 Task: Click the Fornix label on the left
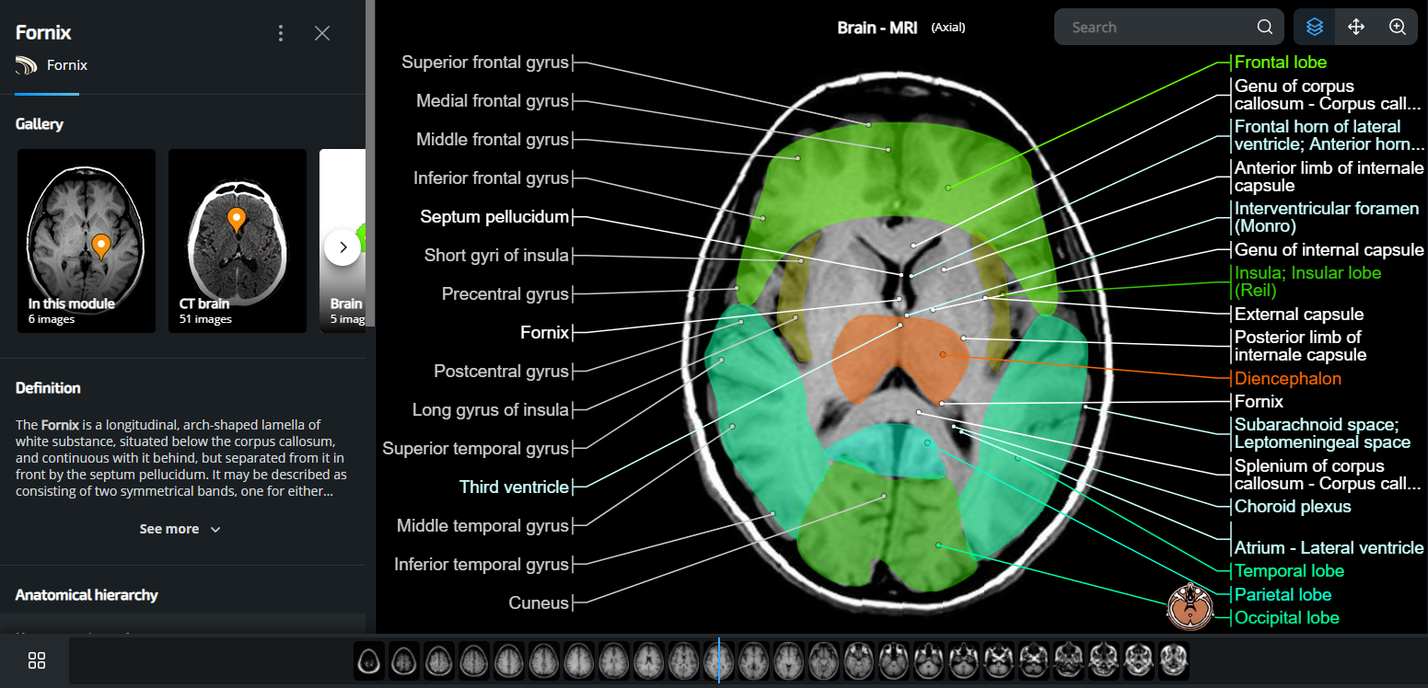pos(545,332)
